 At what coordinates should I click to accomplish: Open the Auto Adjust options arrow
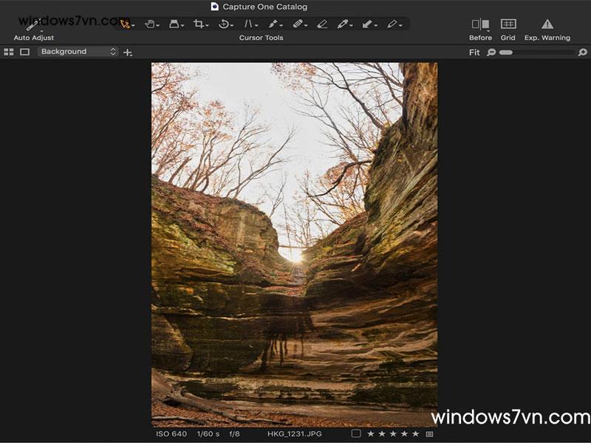[41, 31]
